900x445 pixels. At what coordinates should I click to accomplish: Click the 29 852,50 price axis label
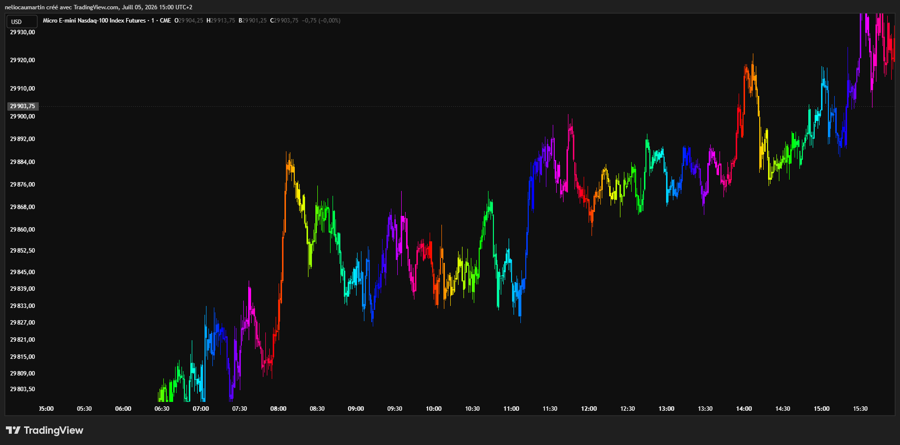(23, 251)
